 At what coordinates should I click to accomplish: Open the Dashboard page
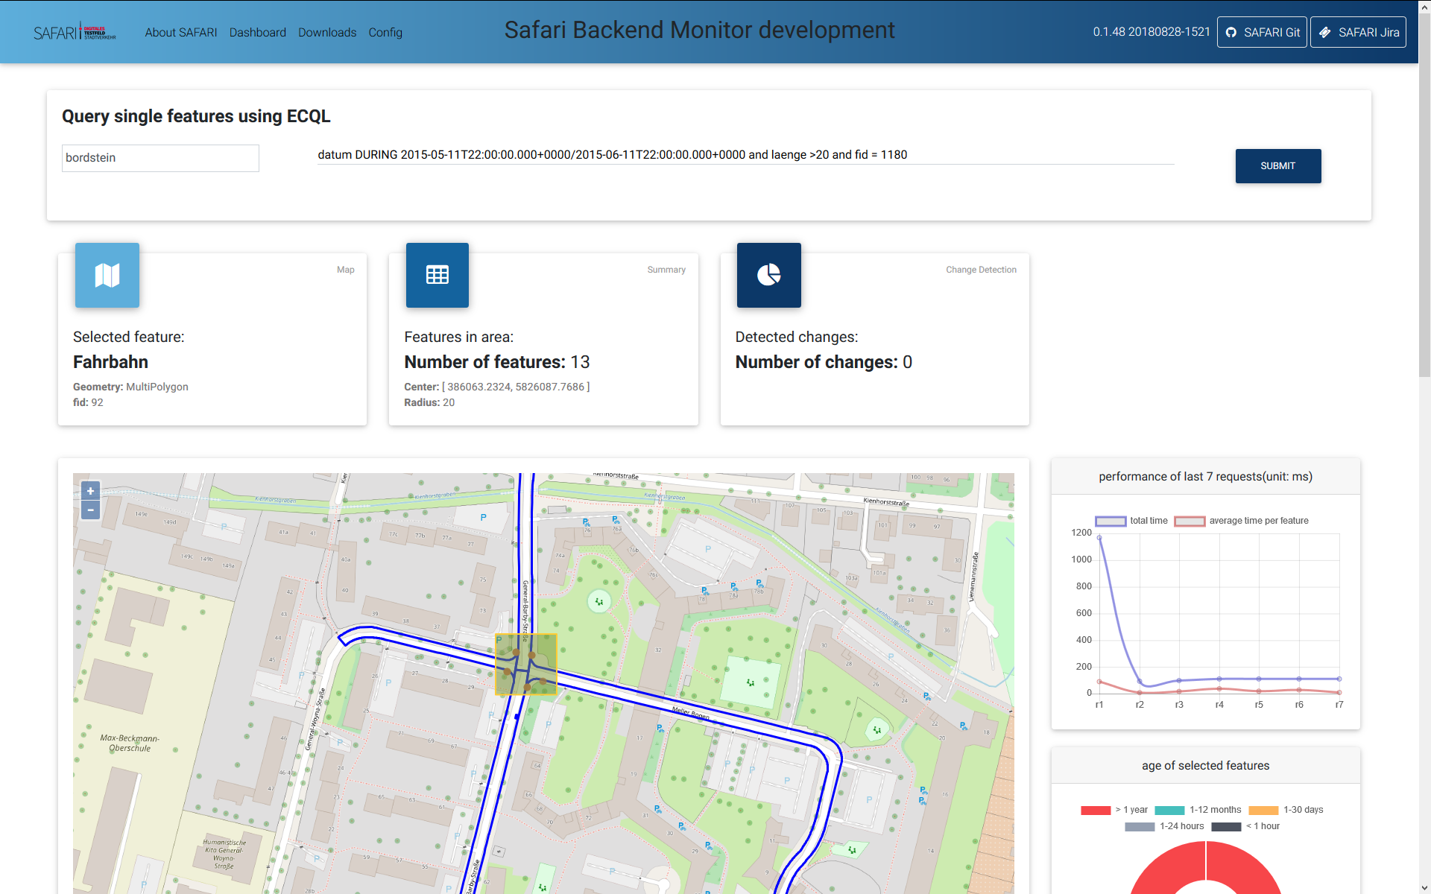(258, 33)
